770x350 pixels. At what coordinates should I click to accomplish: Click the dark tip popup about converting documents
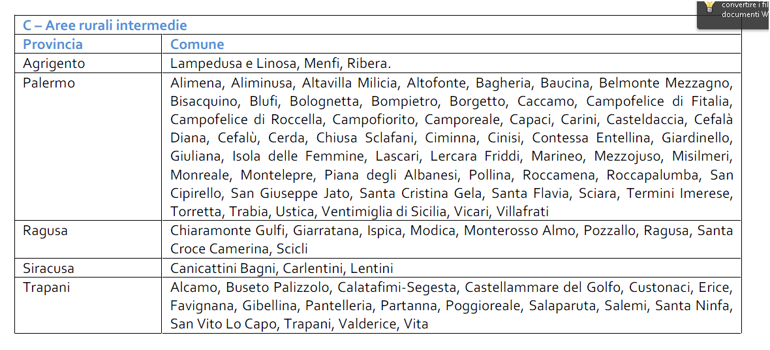click(x=733, y=14)
